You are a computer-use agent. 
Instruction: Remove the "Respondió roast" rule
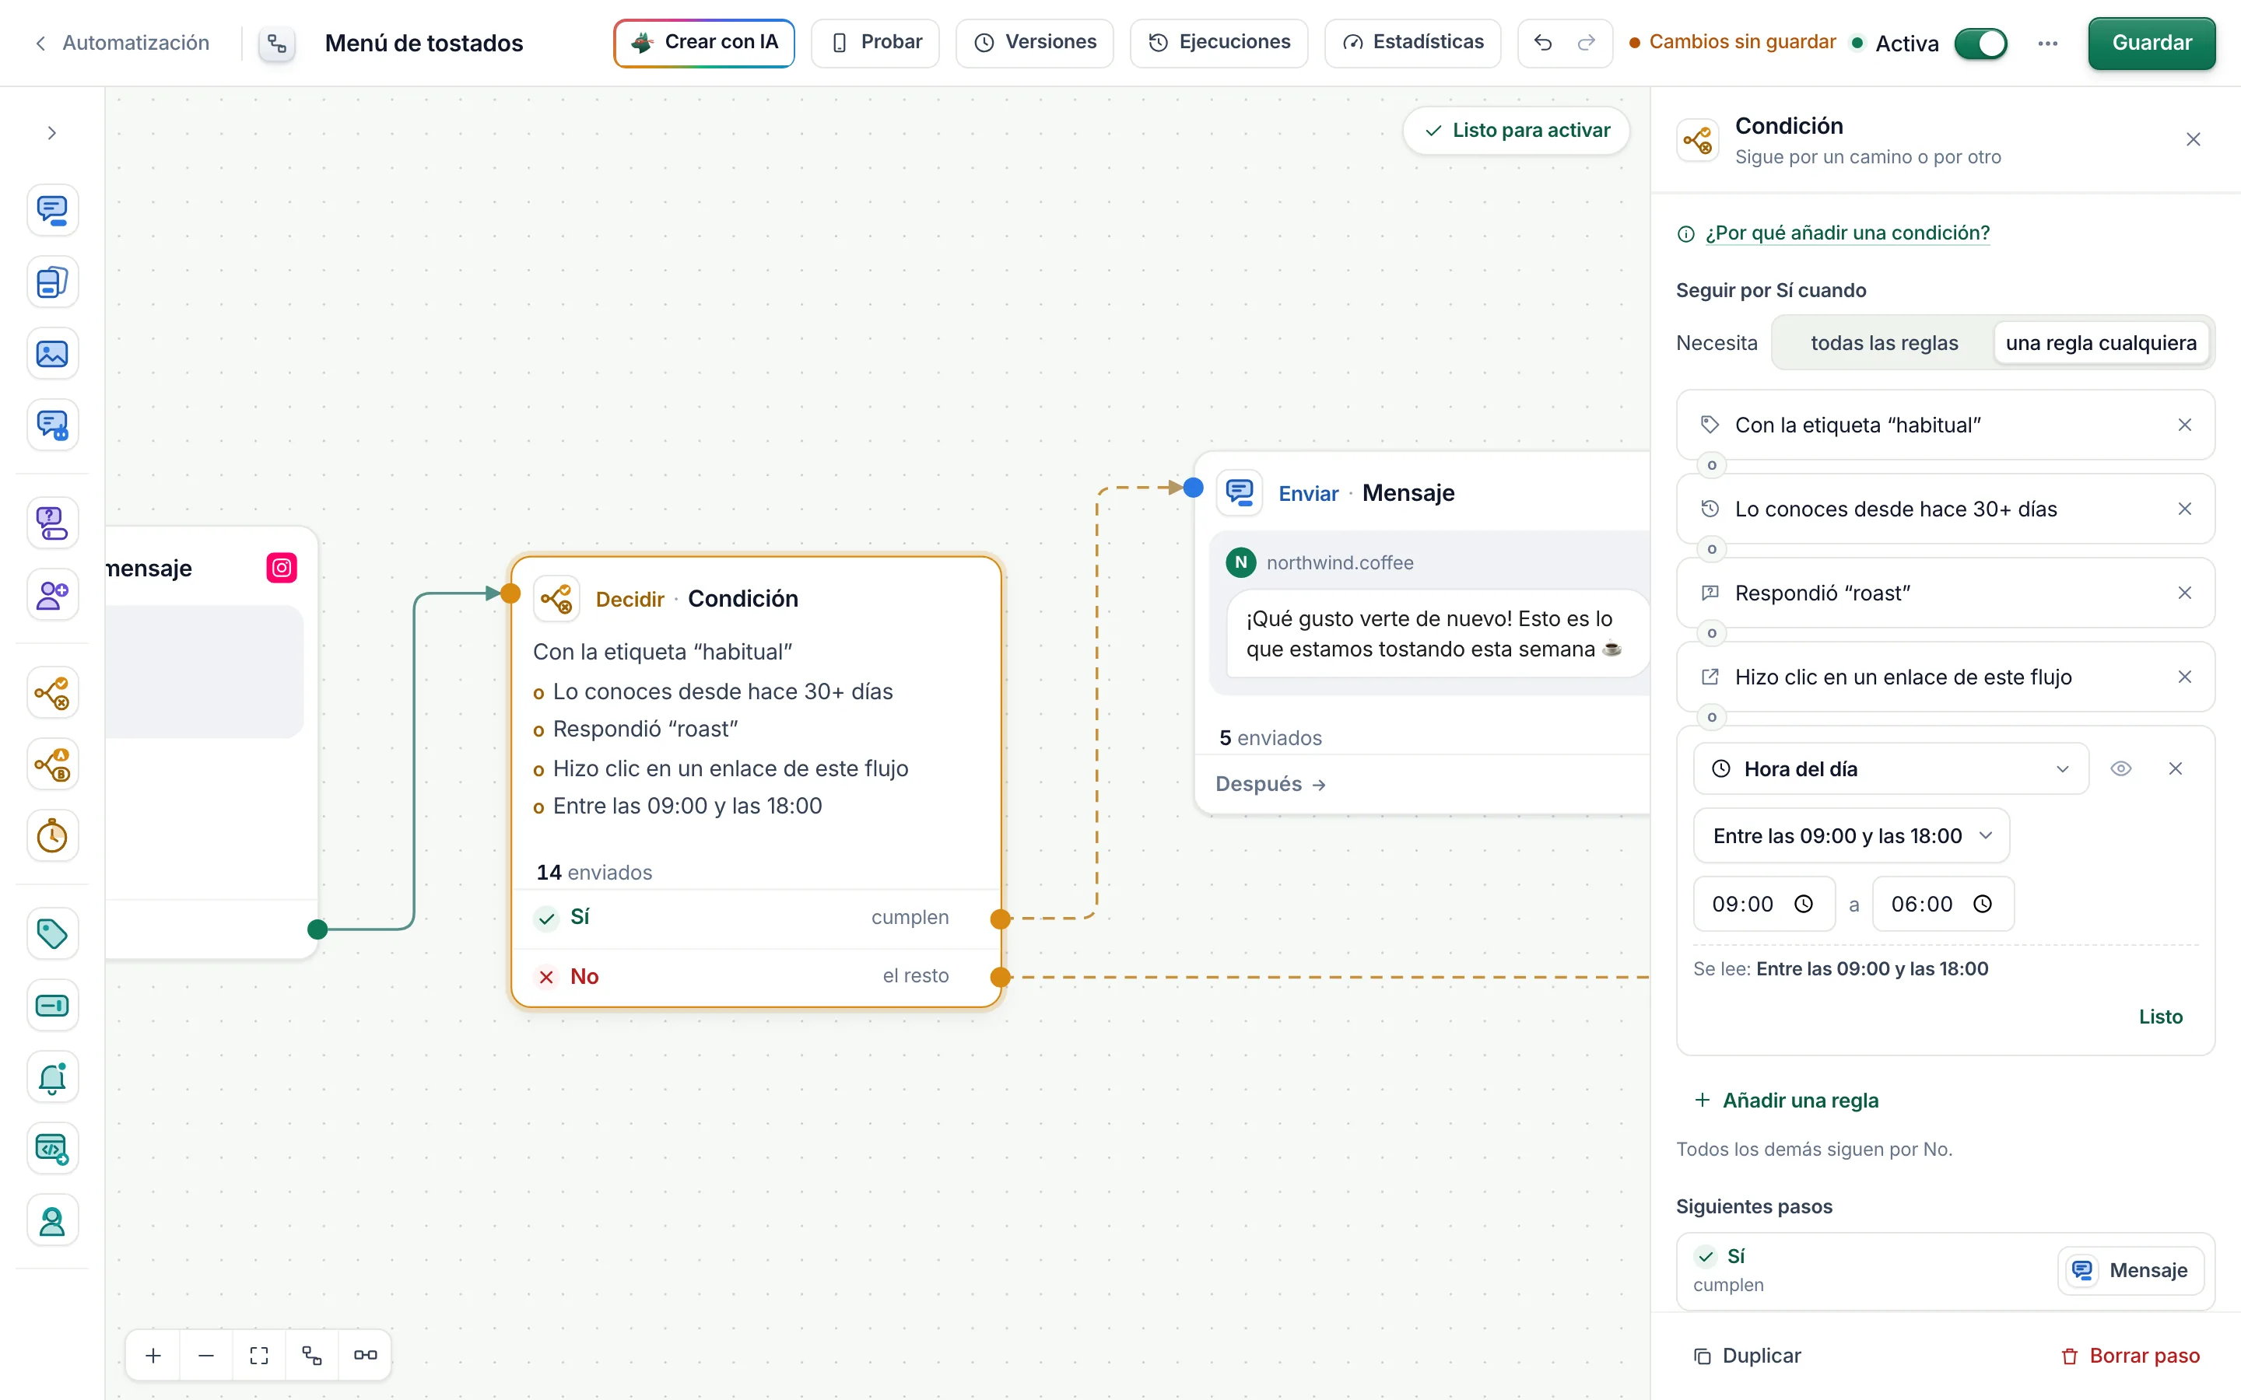[2184, 593]
